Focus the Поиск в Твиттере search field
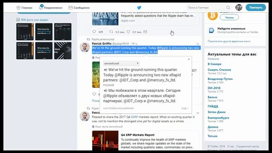The height and width of the screenshot is (153, 272). point(207,8)
